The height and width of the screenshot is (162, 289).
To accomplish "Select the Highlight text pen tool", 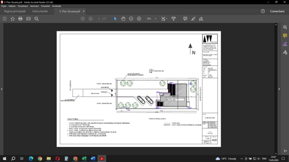I will 193,19.
